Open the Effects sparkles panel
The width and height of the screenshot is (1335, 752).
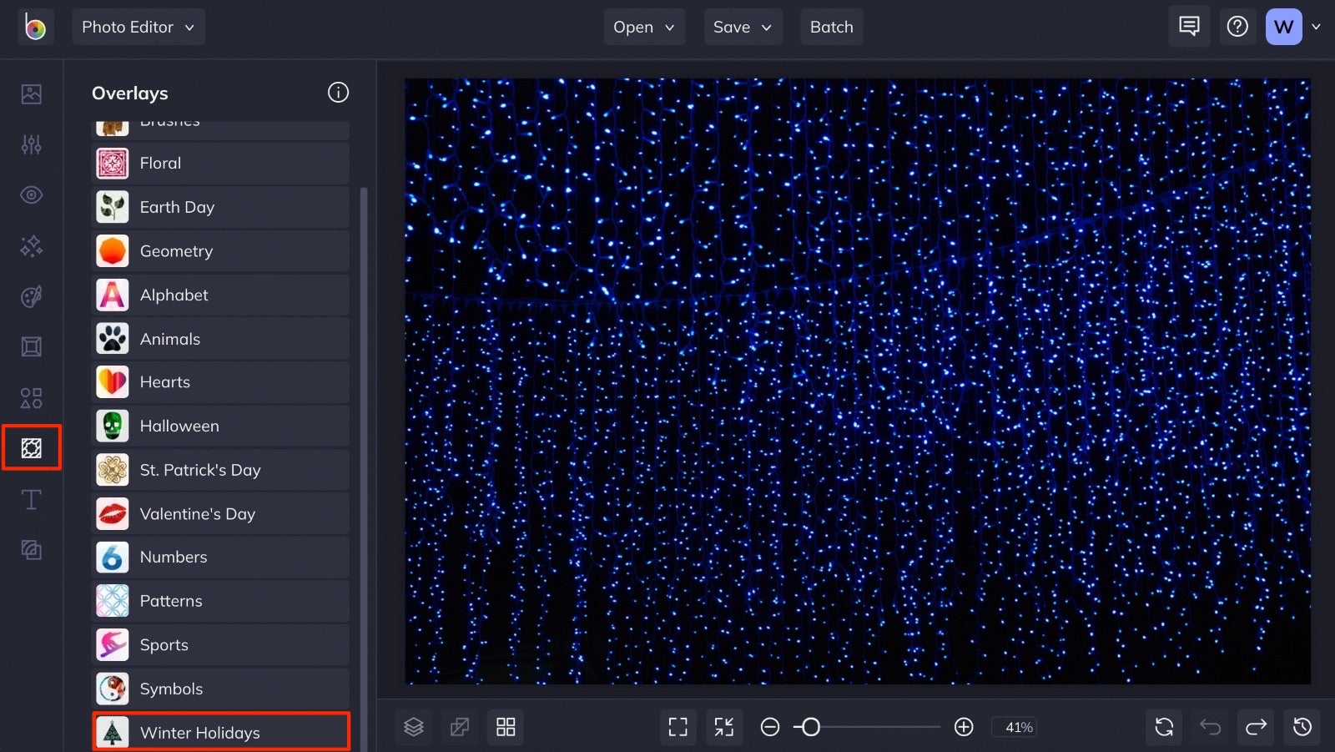[x=31, y=245]
